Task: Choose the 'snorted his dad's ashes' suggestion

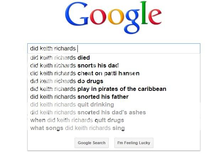Action: pos(88,112)
